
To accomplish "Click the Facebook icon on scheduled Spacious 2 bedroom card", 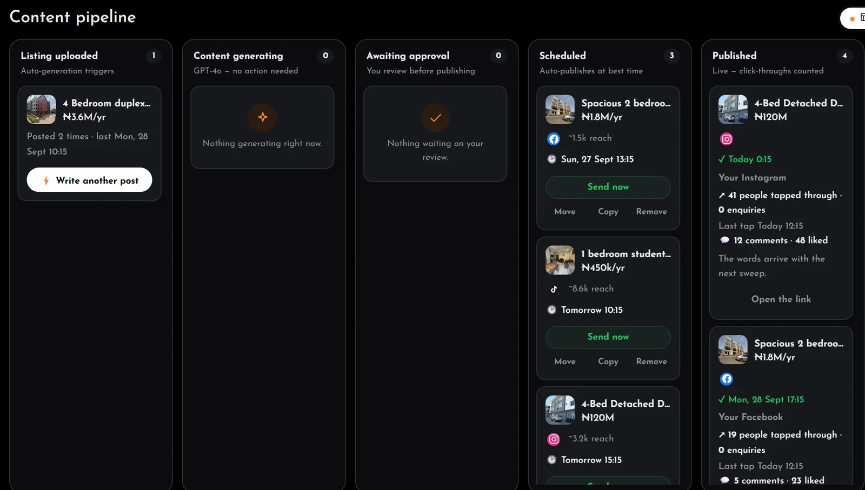I will click(x=554, y=139).
